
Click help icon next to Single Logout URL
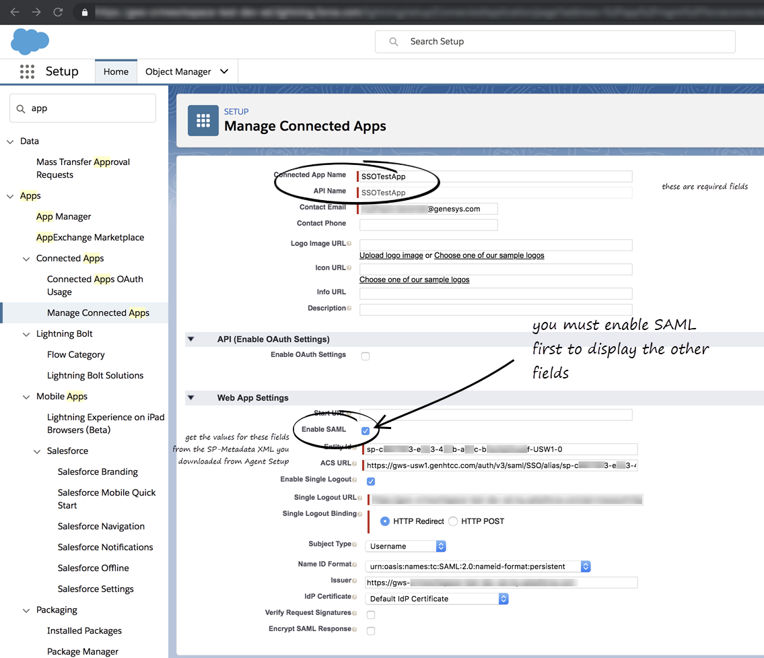coord(359,498)
